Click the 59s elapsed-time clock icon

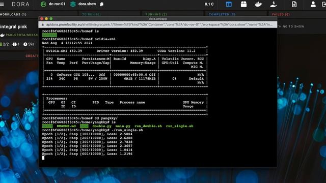pyautogui.click(x=25, y=44)
